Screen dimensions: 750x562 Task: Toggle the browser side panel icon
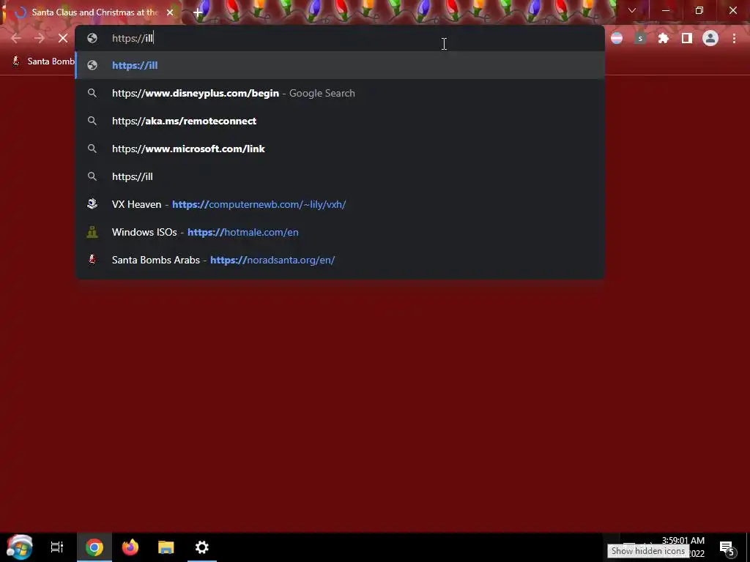pyautogui.click(x=687, y=38)
